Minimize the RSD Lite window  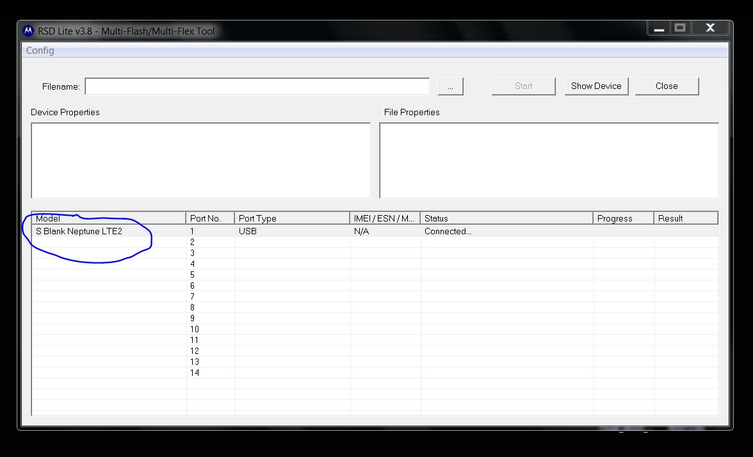[x=659, y=28]
